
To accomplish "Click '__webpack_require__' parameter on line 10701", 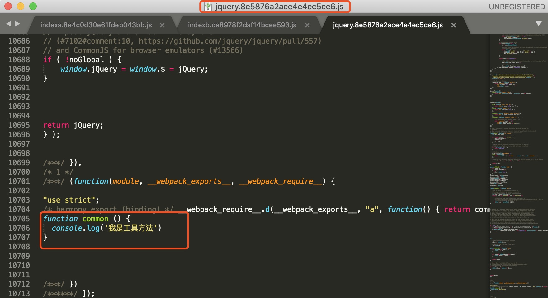I will (x=281, y=181).
